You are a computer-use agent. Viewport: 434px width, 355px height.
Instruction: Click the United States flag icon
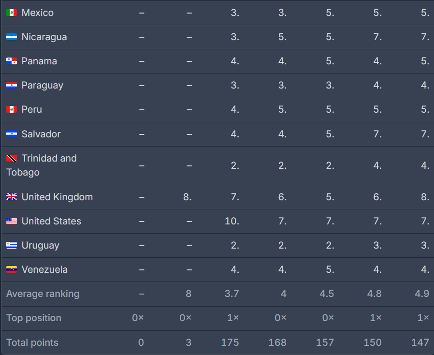[x=12, y=221]
